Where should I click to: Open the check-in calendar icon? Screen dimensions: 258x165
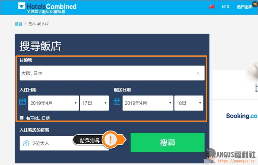click(x=23, y=102)
